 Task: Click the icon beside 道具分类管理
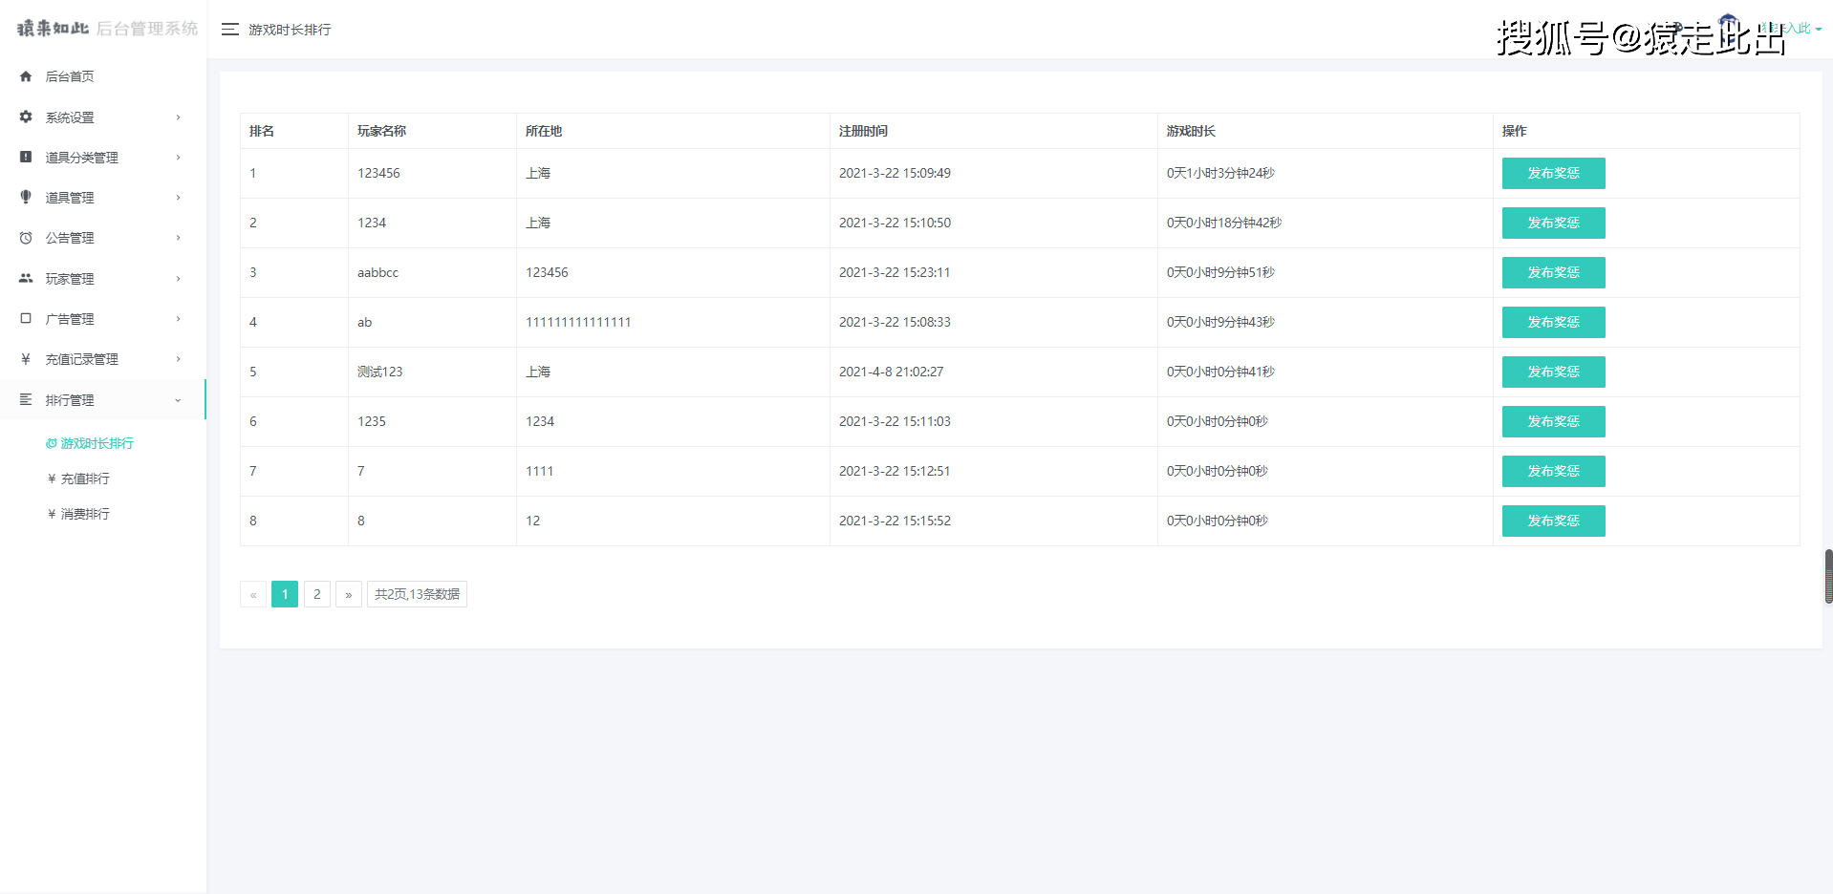[x=26, y=157]
